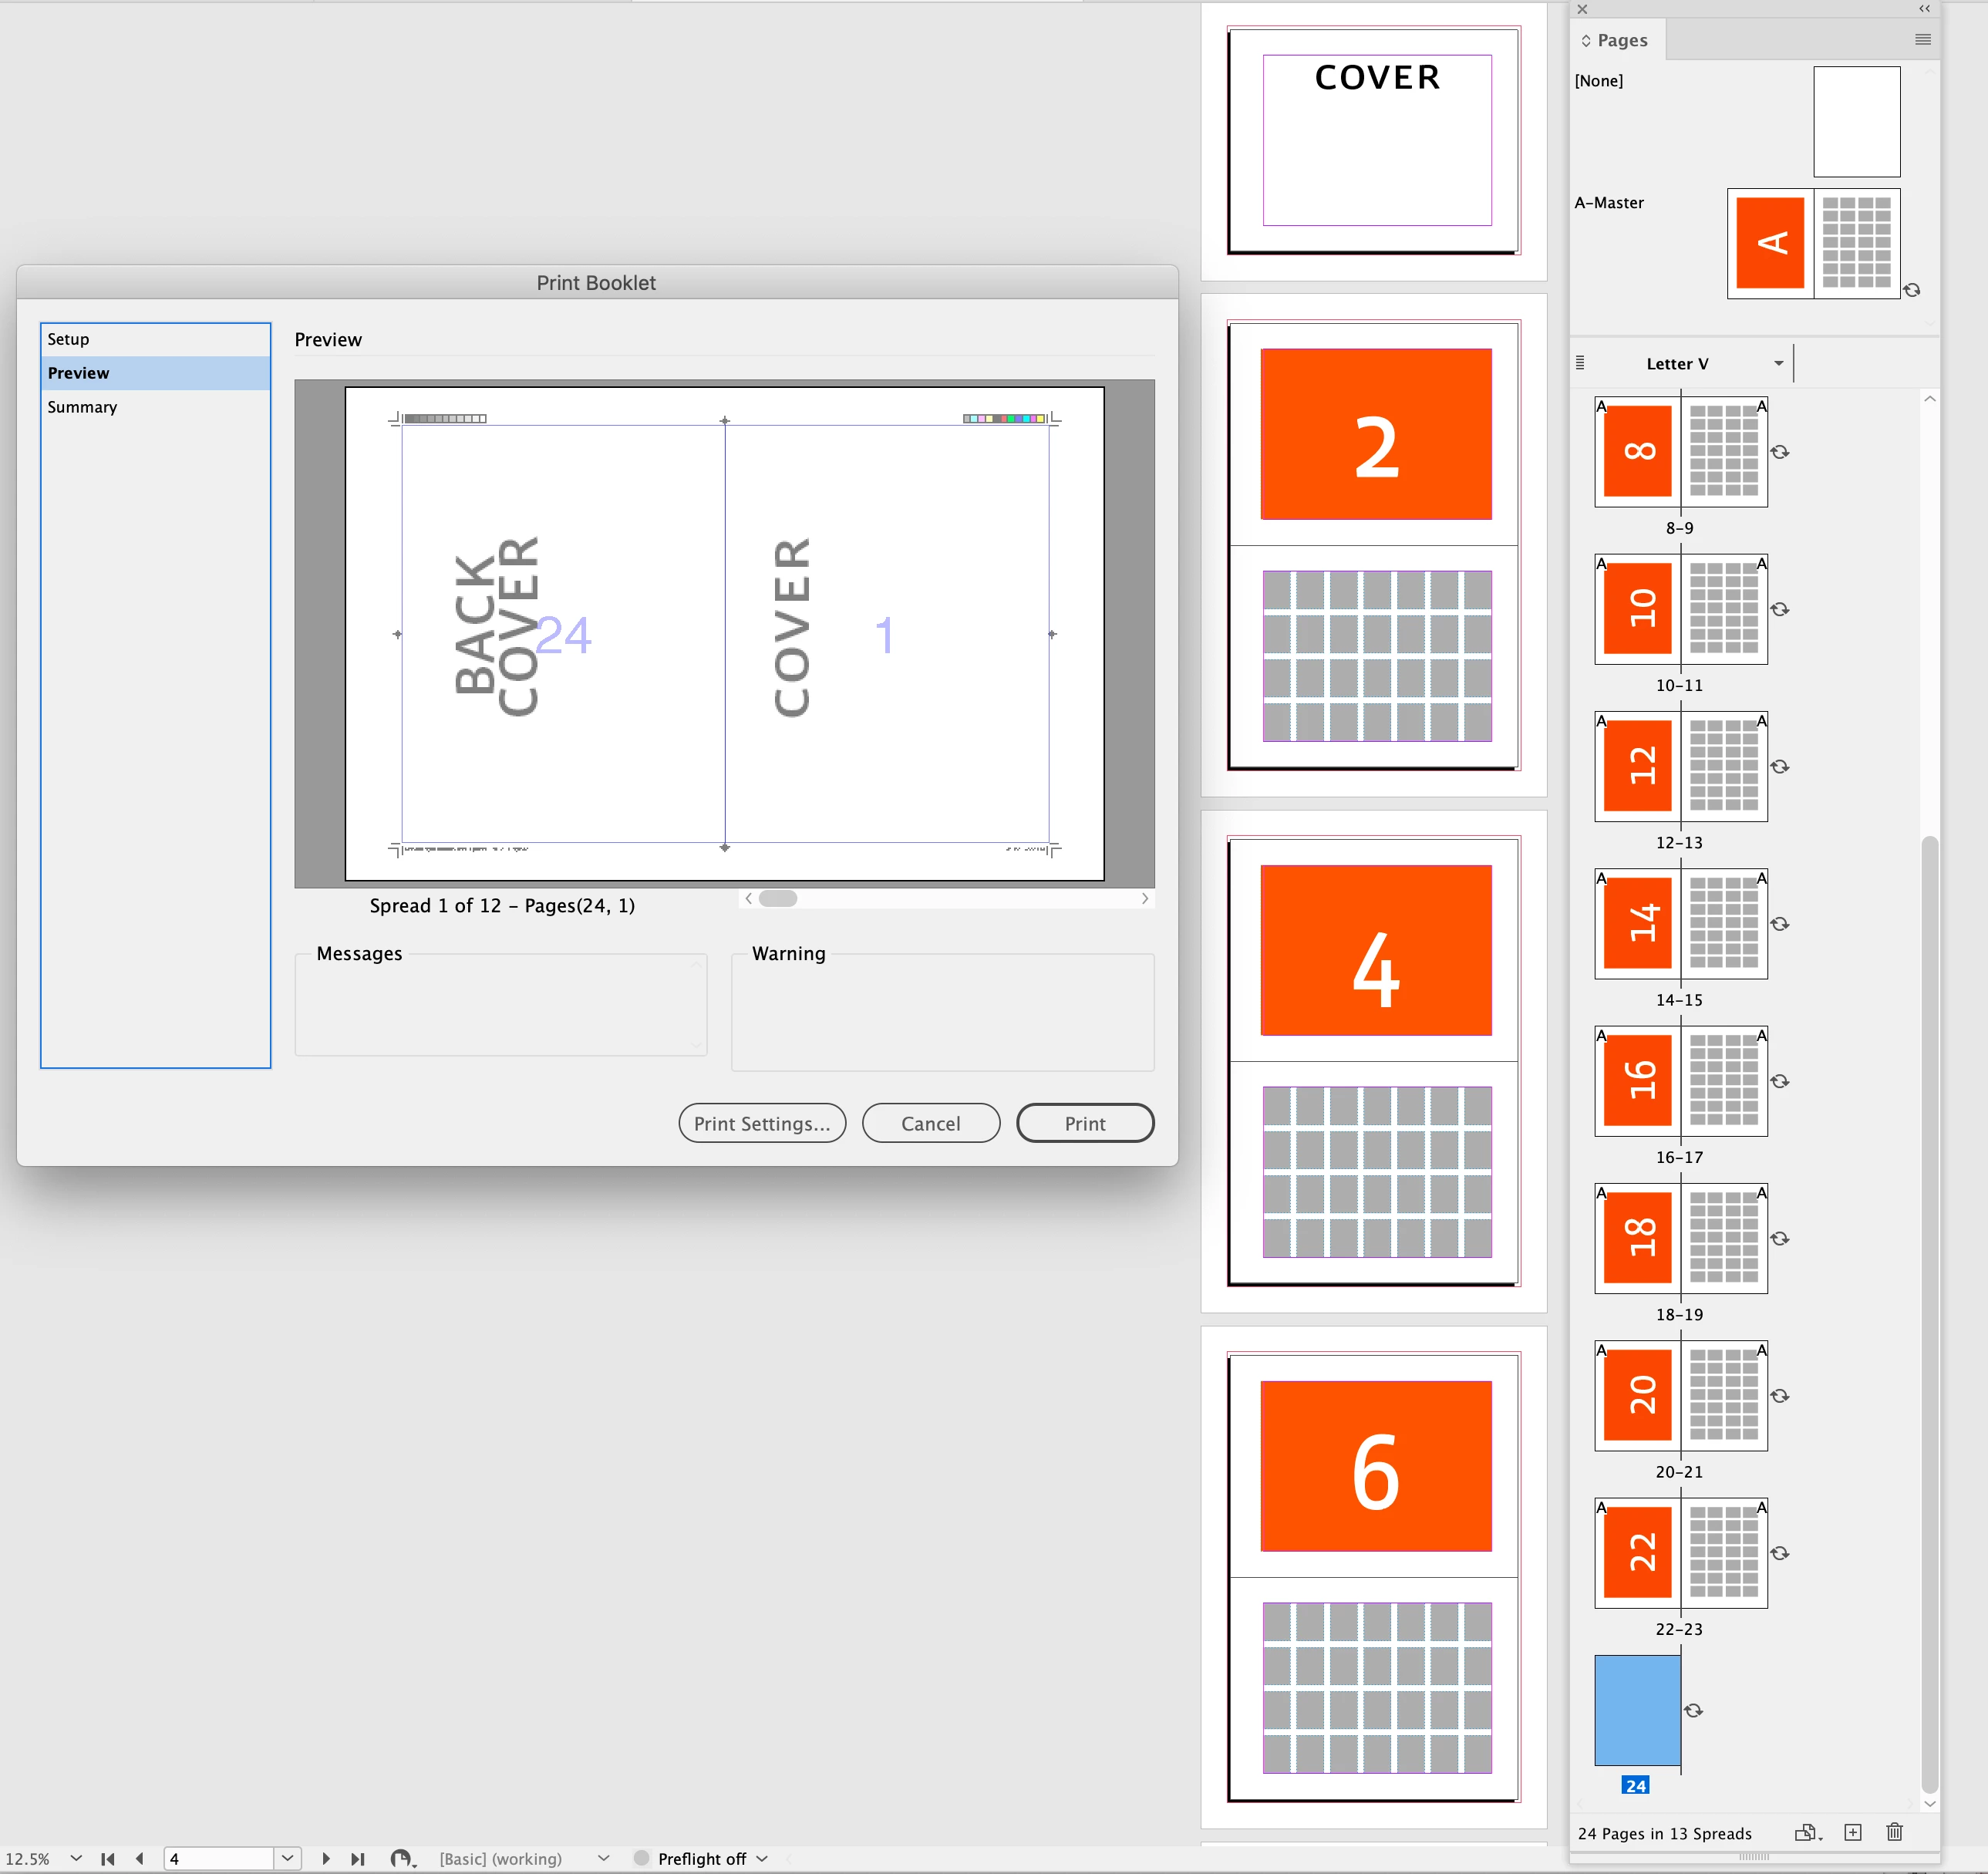Open the zoom level 12.5% dropdown
Viewport: 1988px width, 1874px height.
pyautogui.click(x=76, y=1859)
